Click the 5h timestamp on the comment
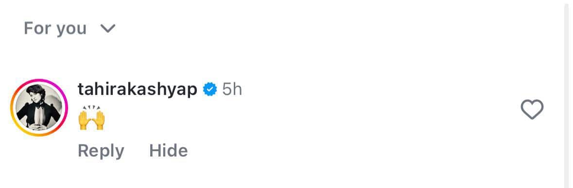 pyautogui.click(x=232, y=89)
